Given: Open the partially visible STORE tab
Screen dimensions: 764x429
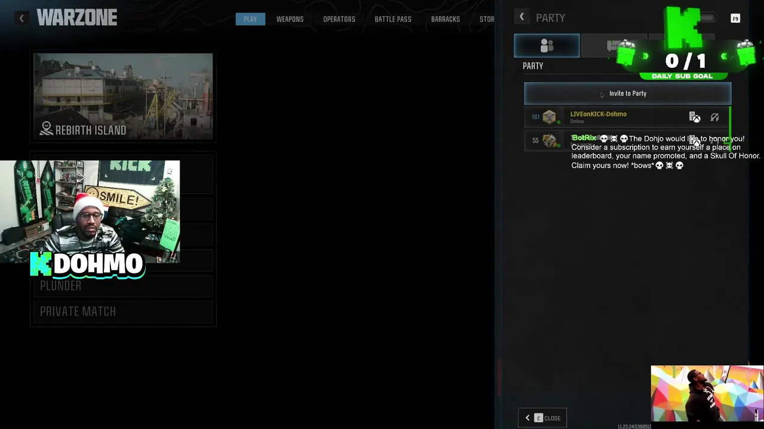Looking at the screenshot, I should (x=486, y=19).
